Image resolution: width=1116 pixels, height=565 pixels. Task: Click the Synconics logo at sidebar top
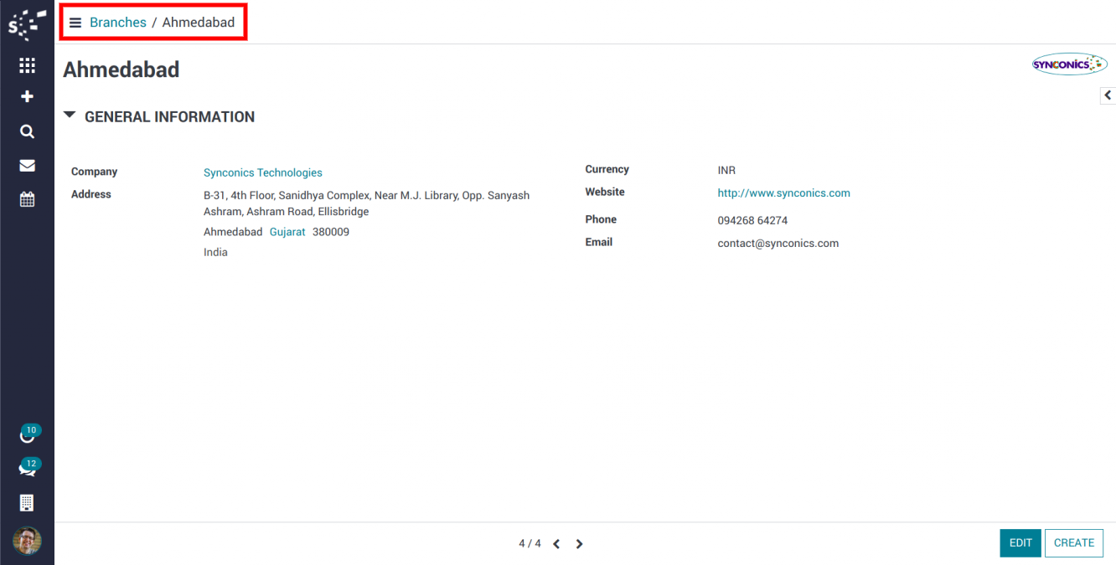click(27, 23)
